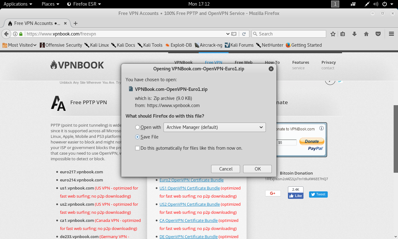Open the Applications menu
Screen dimensions: 398x239
coord(18,4)
